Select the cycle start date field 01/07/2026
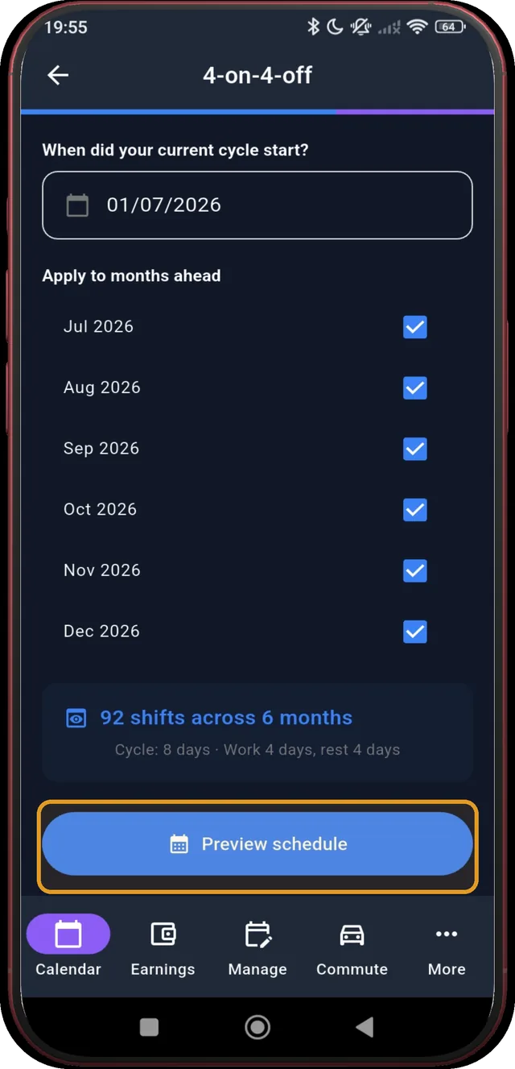Image resolution: width=515 pixels, height=1069 pixels. (257, 205)
